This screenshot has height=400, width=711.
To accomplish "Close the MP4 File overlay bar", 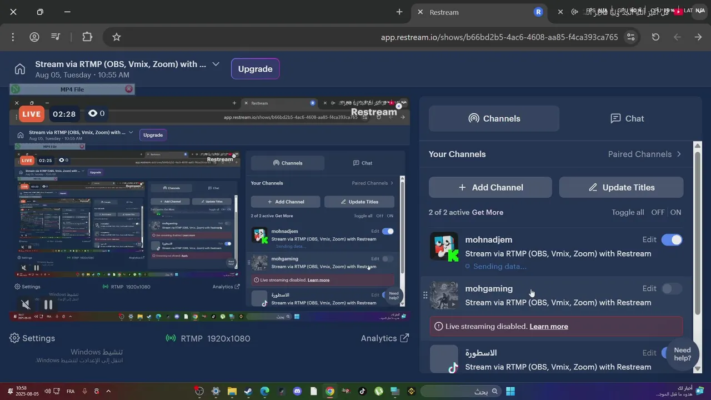I will click(x=129, y=89).
